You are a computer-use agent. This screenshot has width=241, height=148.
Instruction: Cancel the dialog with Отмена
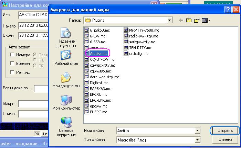[225, 139]
